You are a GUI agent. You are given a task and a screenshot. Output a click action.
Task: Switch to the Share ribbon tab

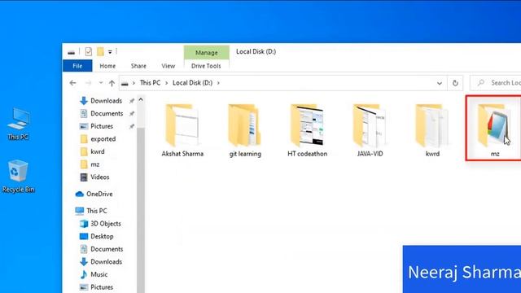(x=138, y=66)
